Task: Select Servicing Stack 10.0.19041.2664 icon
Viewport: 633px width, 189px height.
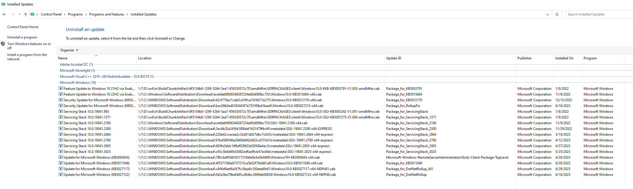Action: tap(61, 135)
